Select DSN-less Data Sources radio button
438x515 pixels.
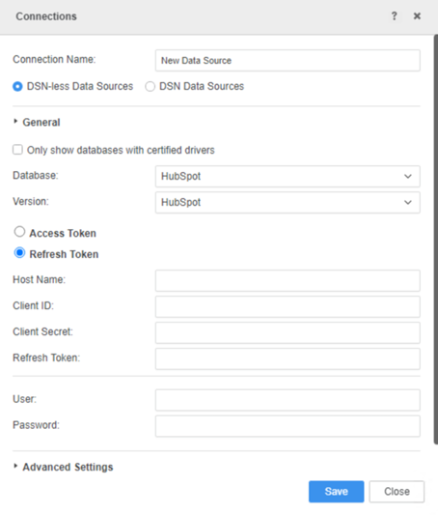pyautogui.click(x=17, y=86)
